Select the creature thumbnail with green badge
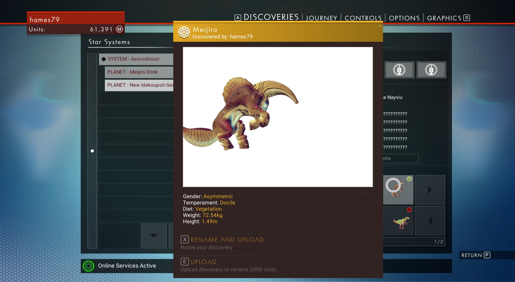This screenshot has width=515, height=282. click(x=398, y=190)
